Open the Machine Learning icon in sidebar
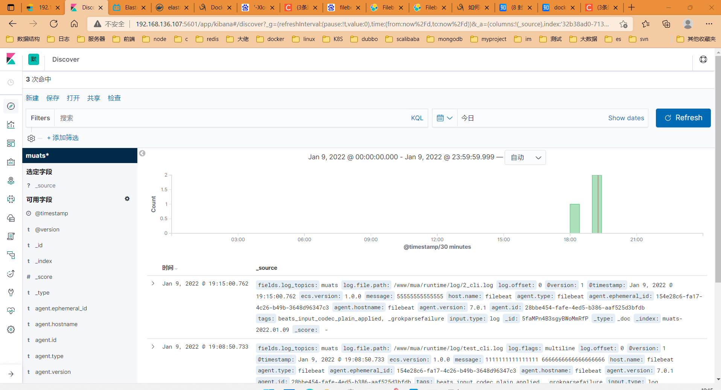The width and height of the screenshot is (721, 390). coord(11,199)
